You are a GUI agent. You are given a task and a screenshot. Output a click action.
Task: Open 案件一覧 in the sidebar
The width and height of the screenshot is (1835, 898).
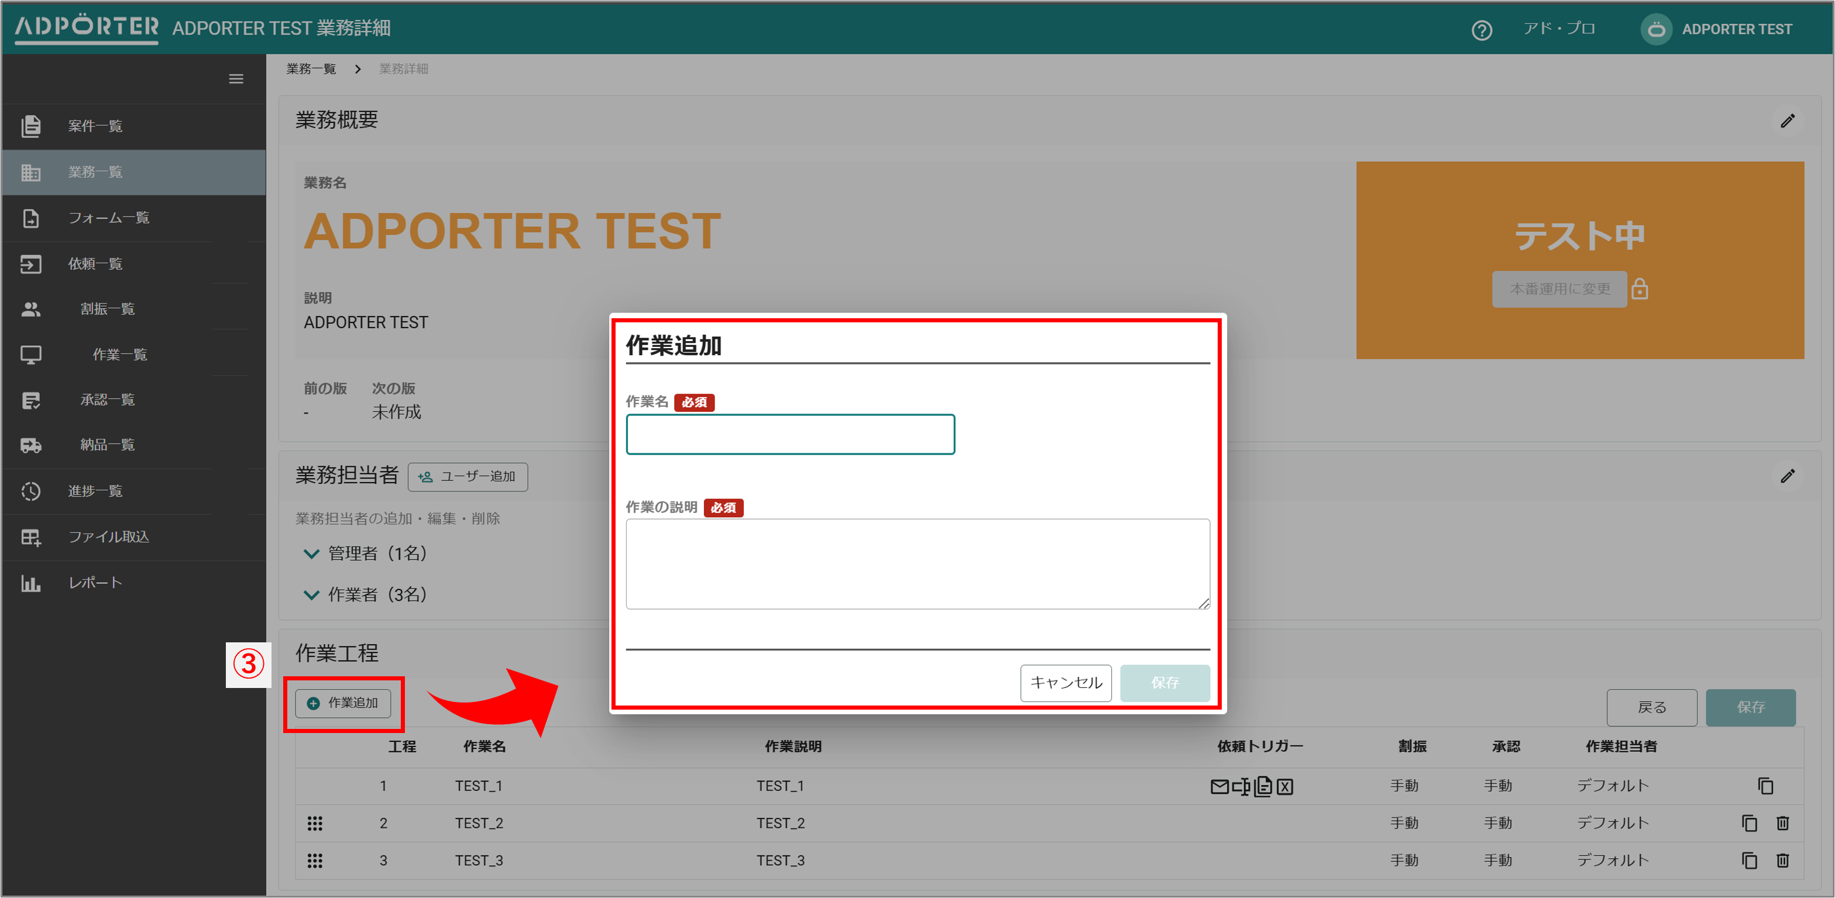pyautogui.click(x=95, y=126)
